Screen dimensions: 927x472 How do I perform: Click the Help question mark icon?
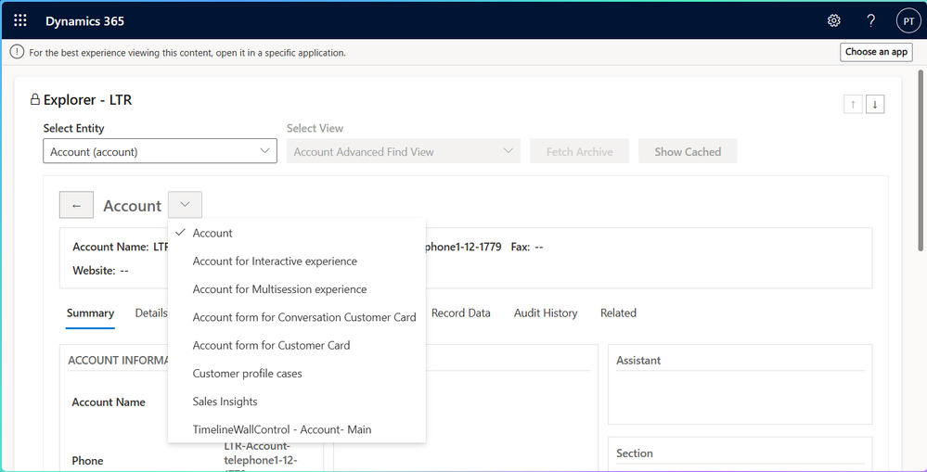tap(870, 20)
